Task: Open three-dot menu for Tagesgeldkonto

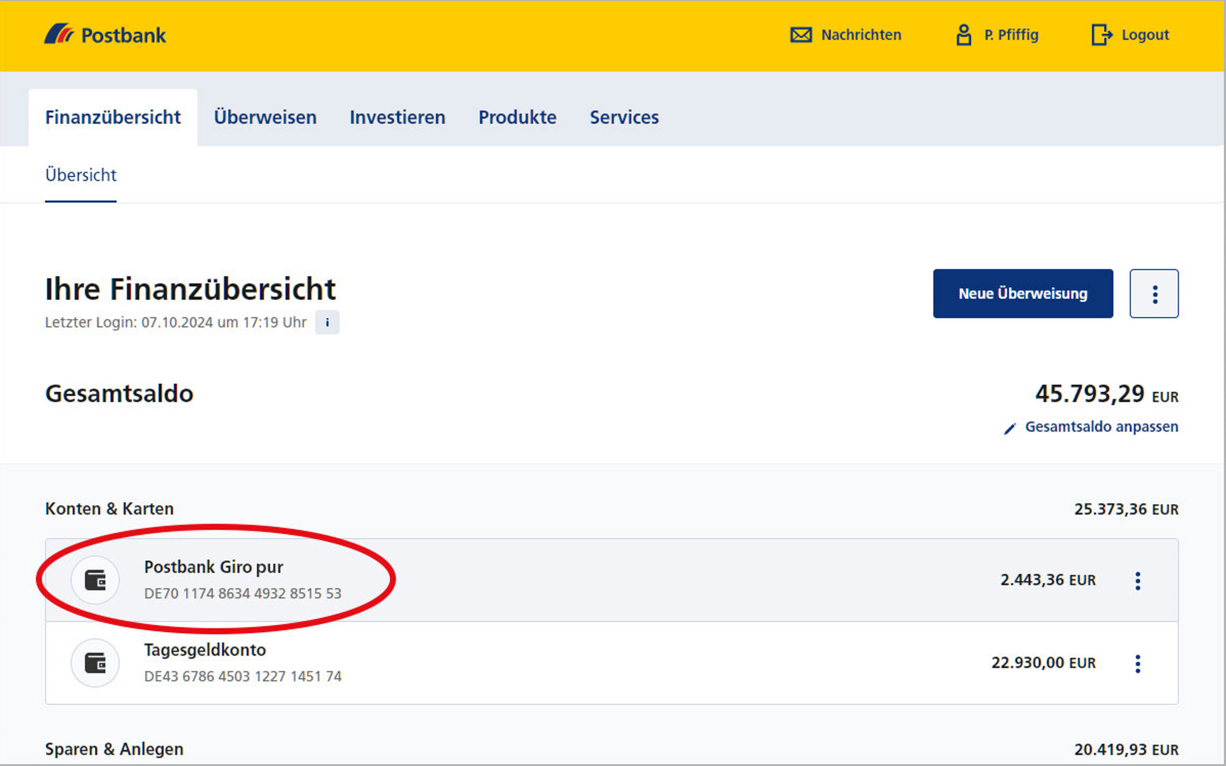Action: (x=1138, y=664)
